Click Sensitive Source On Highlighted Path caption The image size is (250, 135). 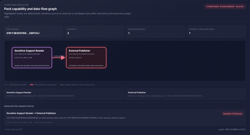32,66
